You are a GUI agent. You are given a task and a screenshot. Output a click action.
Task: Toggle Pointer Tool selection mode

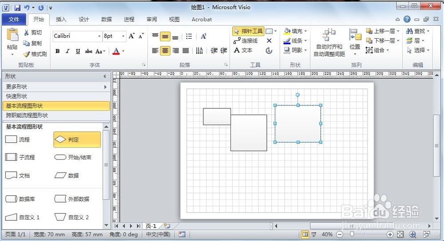[248, 31]
